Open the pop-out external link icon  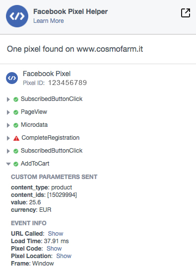[x=186, y=13]
